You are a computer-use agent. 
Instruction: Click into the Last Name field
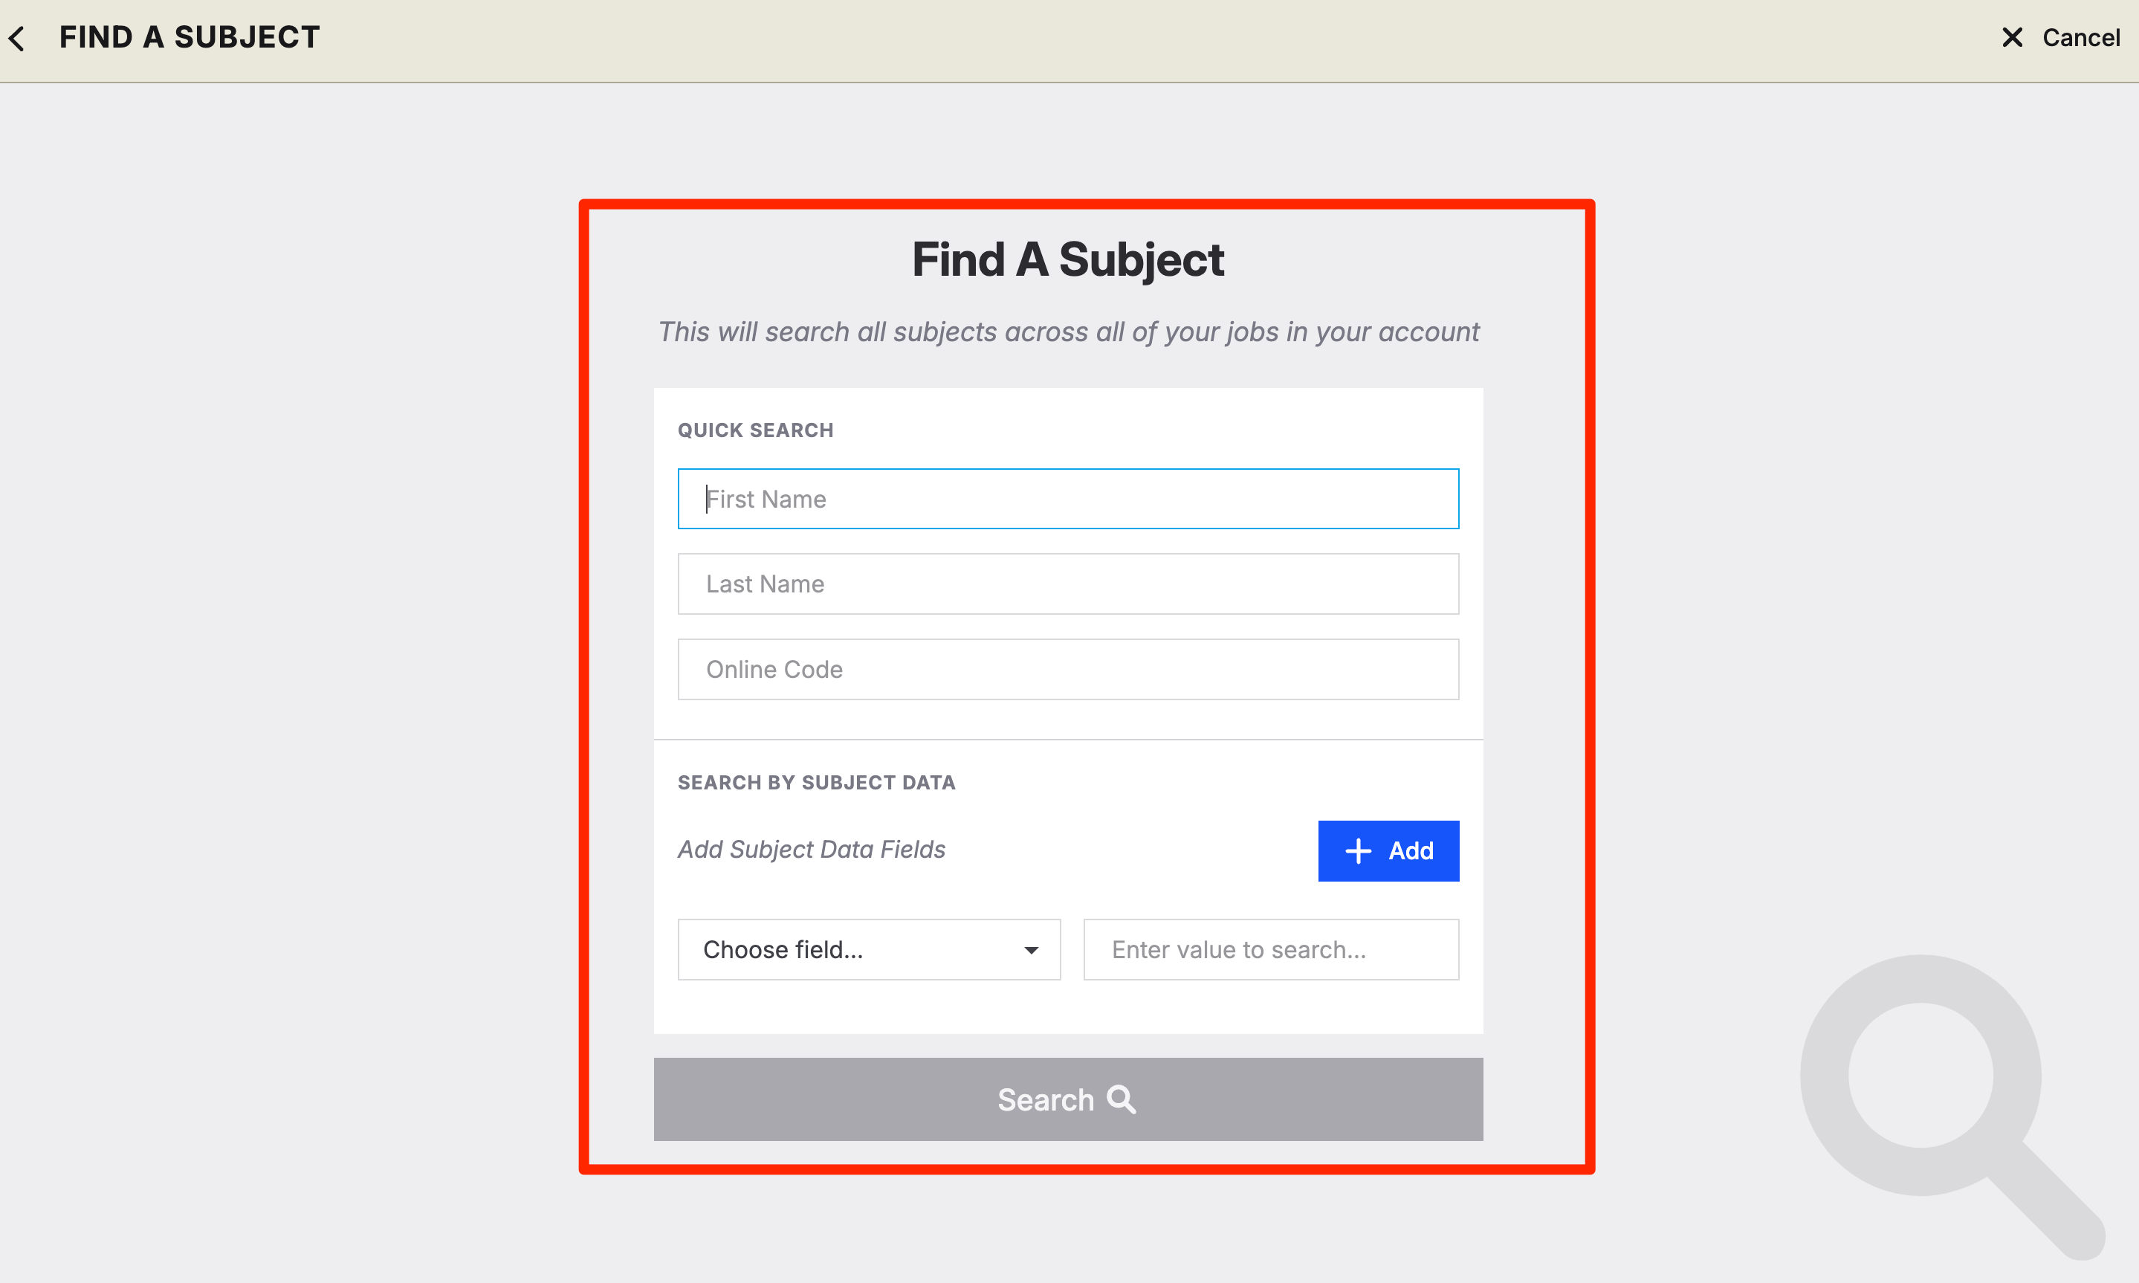(1068, 584)
